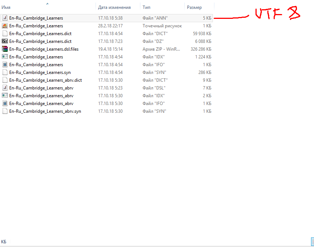Viewport: 314px width, 247px height.
Task: Select the En-Ru_Cambridge_Learners name in the ANN row
Action: [x=36, y=18]
